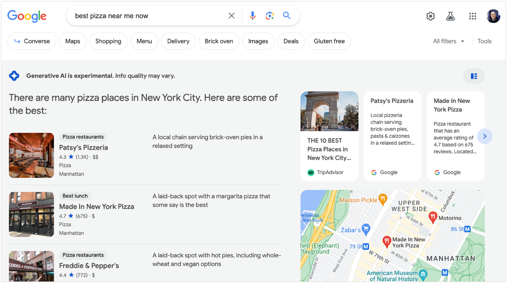Click Made In New York 4.7 rating text

tap(77, 216)
